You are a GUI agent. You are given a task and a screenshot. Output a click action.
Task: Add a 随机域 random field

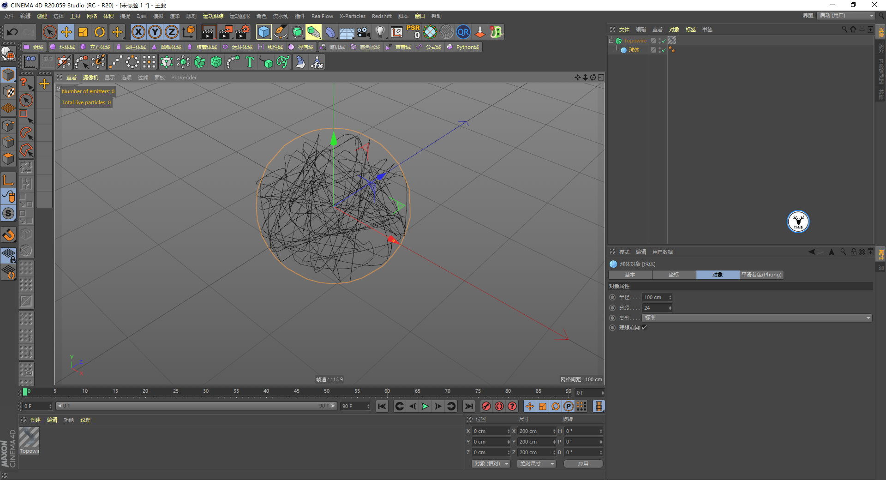tap(332, 47)
